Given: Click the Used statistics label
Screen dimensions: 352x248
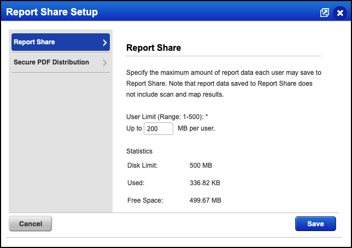Looking at the screenshot, I should [x=136, y=182].
